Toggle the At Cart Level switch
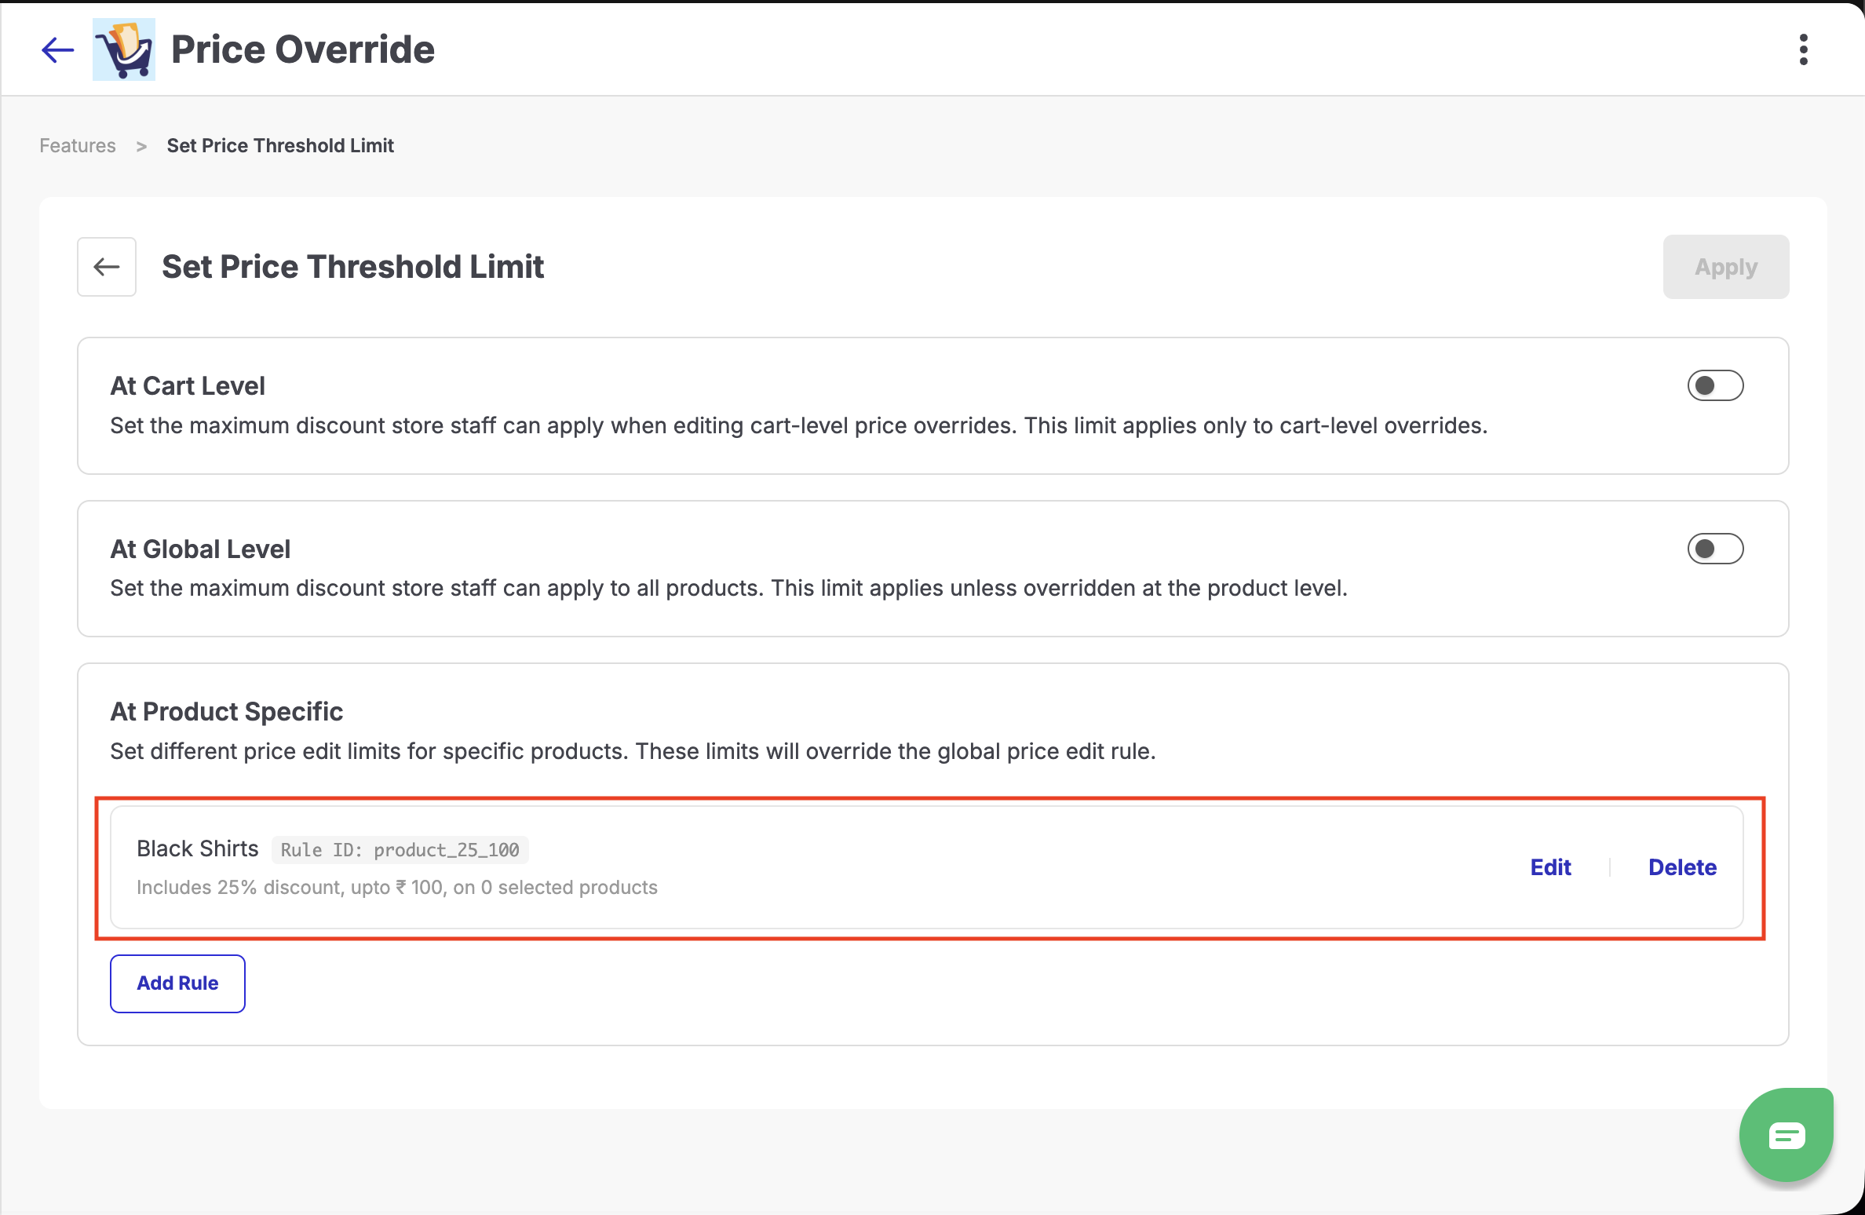The width and height of the screenshot is (1865, 1215). 1715,385
